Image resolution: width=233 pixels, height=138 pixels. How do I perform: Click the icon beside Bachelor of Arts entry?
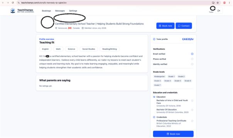tap(192, 101)
